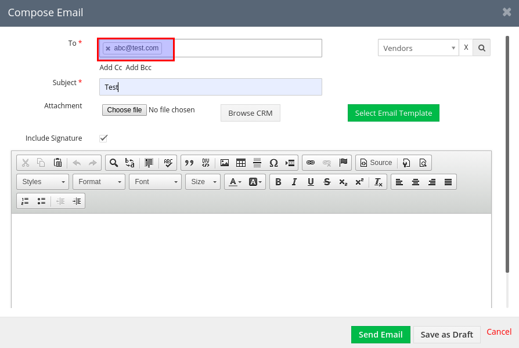Toggle the Include Signature checkbox
The width and height of the screenshot is (519, 348).
click(103, 138)
